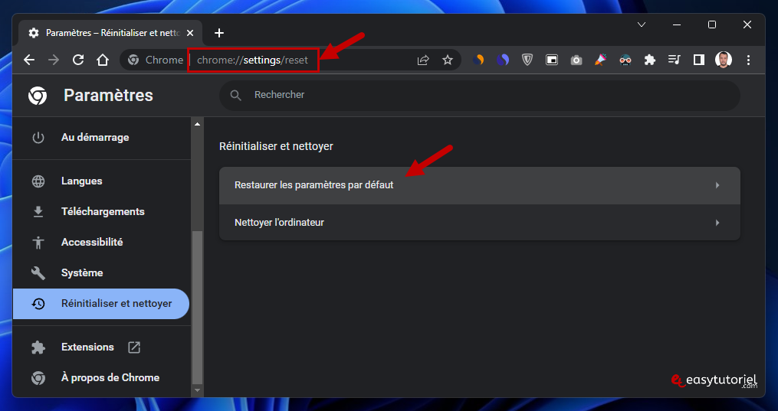Viewport: 778px width, 411px height.
Task: Click the external-link icon beside Extensions
Action: pos(134,347)
